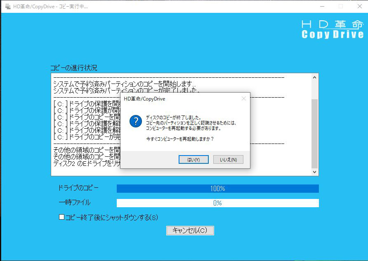Close the CopyDrive main window

(x=359, y=7)
